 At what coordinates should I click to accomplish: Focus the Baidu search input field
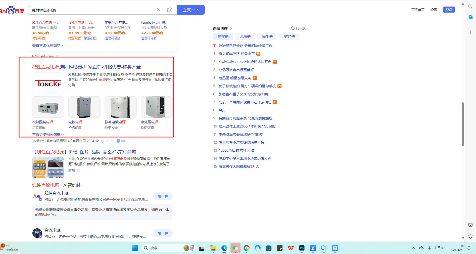pos(93,10)
